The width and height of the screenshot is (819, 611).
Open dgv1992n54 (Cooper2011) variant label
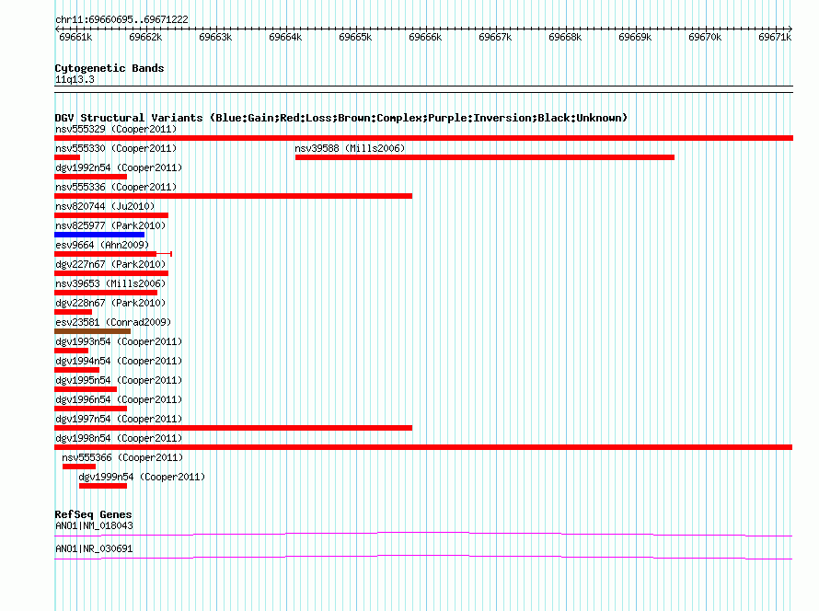119,167
